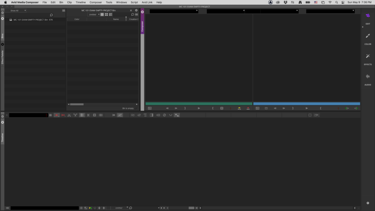
Task: Open the Show All filter dropdown
Action: [16, 10]
